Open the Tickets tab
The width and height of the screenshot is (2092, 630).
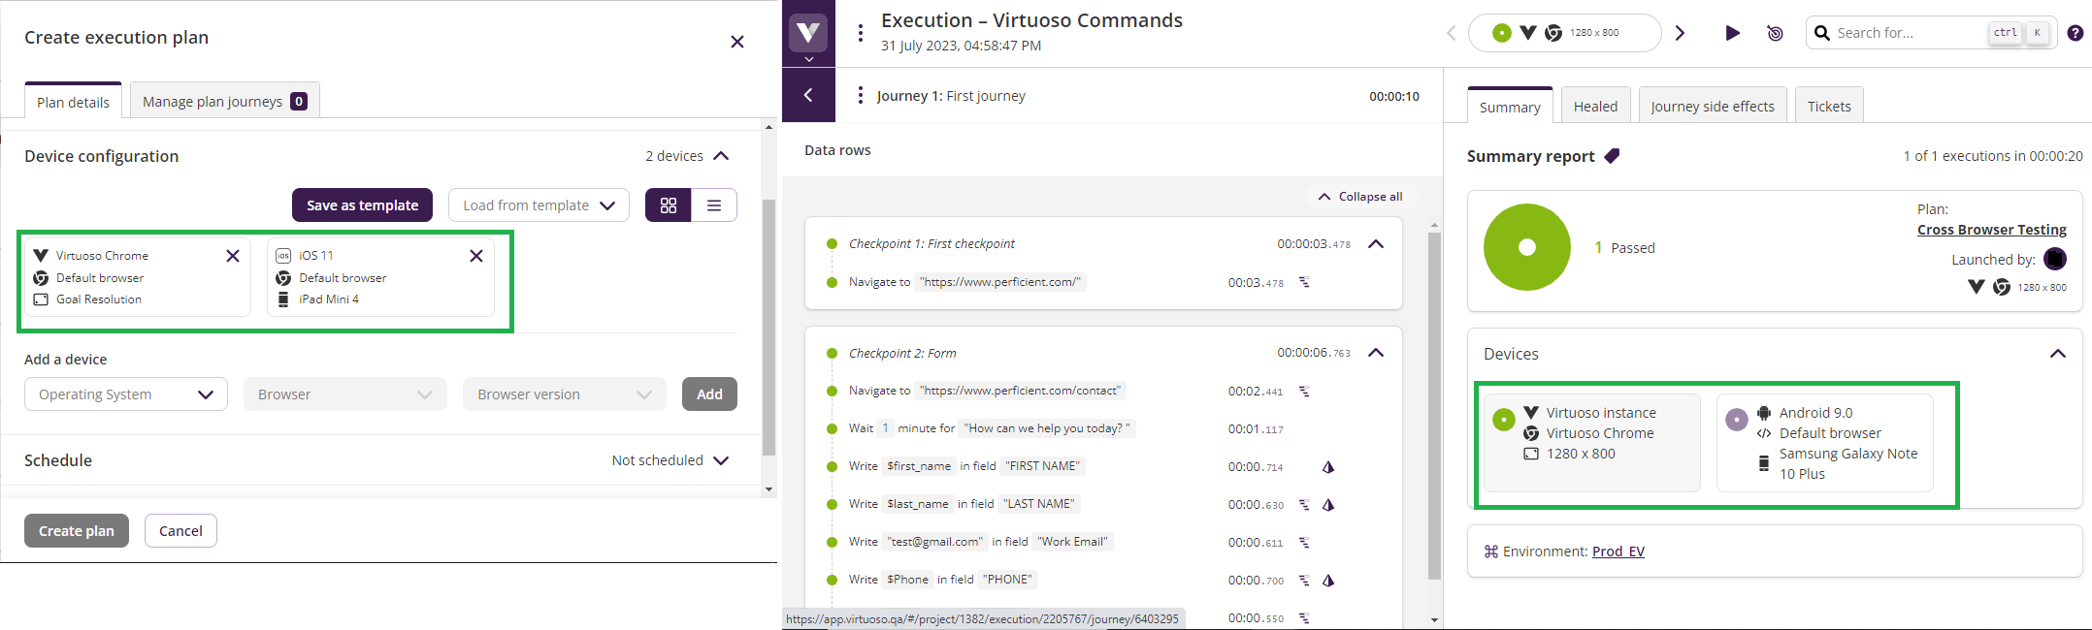click(1829, 107)
